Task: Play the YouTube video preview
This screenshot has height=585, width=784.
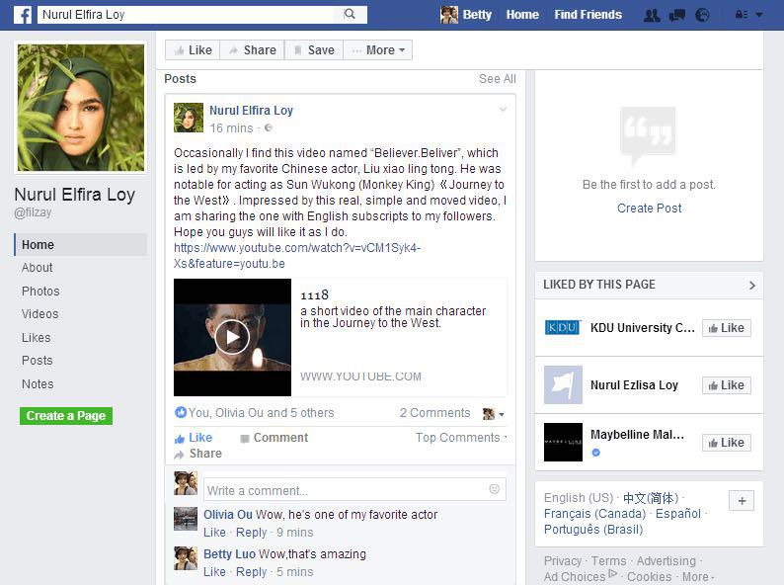Action: (232, 337)
